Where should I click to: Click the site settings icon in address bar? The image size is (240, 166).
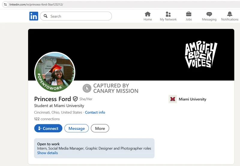(x=5, y=5)
